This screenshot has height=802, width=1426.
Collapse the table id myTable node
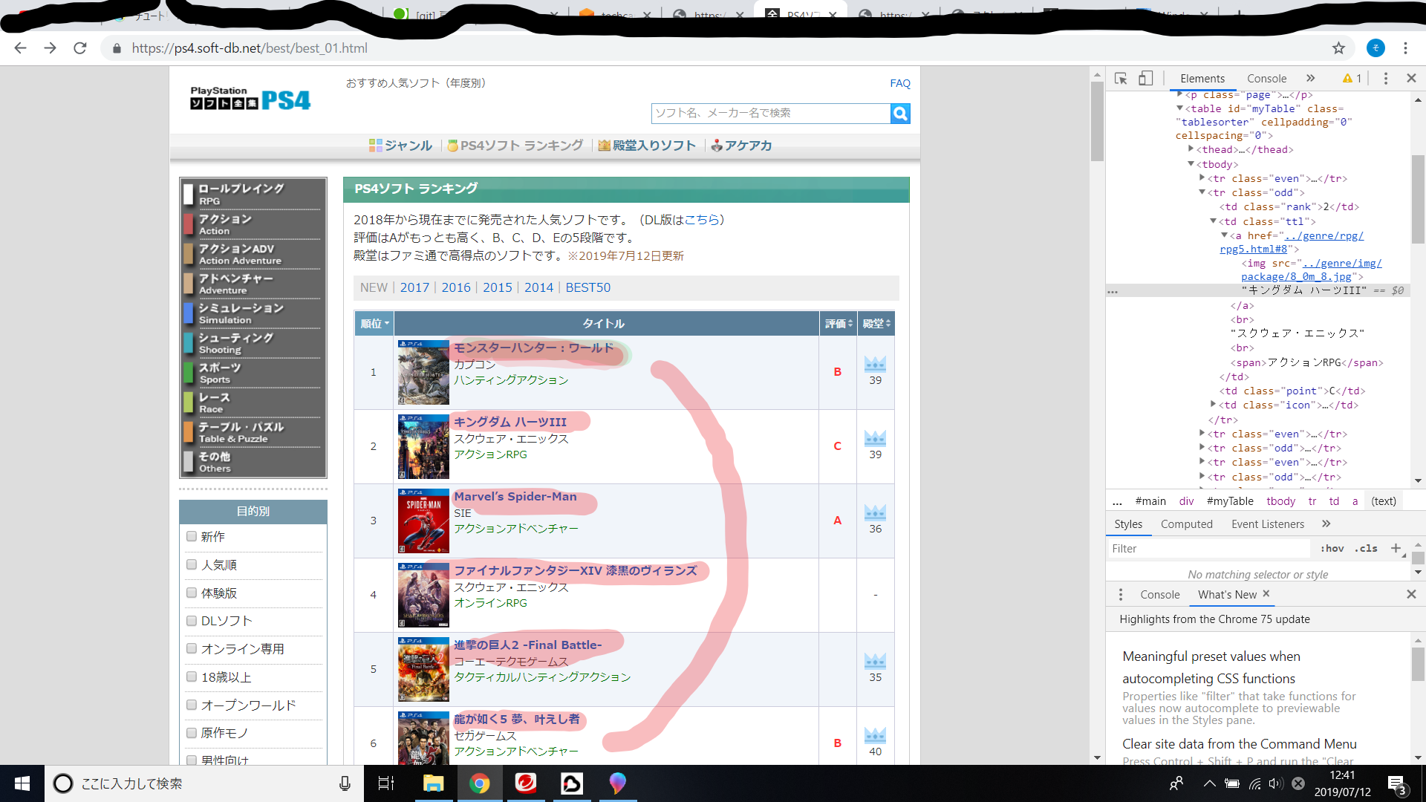coord(1179,108)
